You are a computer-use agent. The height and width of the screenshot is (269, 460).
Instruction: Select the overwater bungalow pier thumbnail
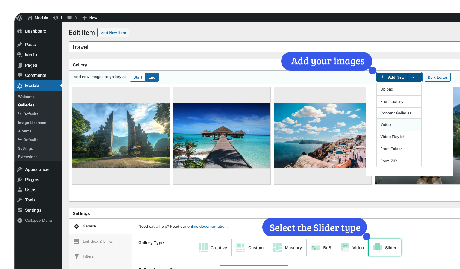tap(222, 136)
